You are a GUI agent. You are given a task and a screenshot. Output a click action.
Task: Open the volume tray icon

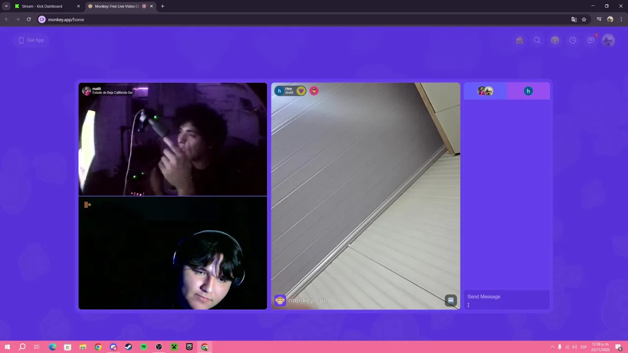575,347
